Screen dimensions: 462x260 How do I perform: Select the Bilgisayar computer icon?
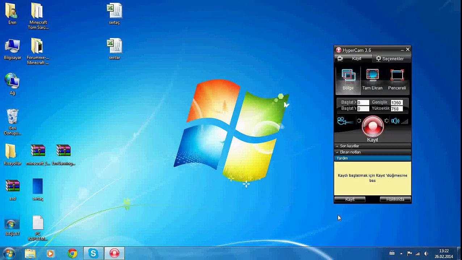[x=12, y=49]
